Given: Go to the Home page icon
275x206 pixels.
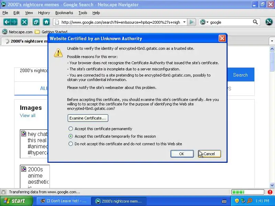Looking at the screenshot, I should pos(46,22).
